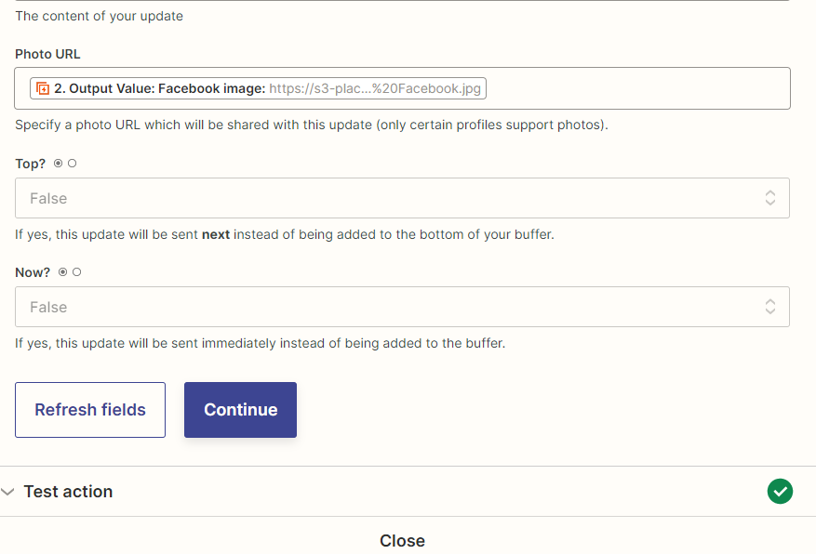The width and height of the screenshot is (816, 554).
Task: Click the Photo URL field label
Action: click(x=47, y=54)
